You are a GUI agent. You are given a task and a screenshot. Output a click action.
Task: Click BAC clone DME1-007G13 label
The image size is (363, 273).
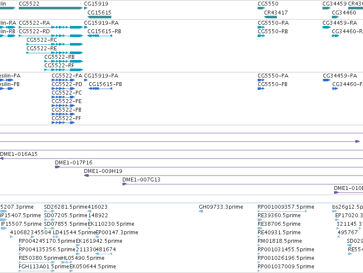click(x=141, y=180)
